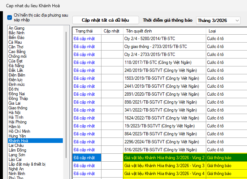Click the 'Cập nhật tất cả dữ liệu' button

coord(105,20)
